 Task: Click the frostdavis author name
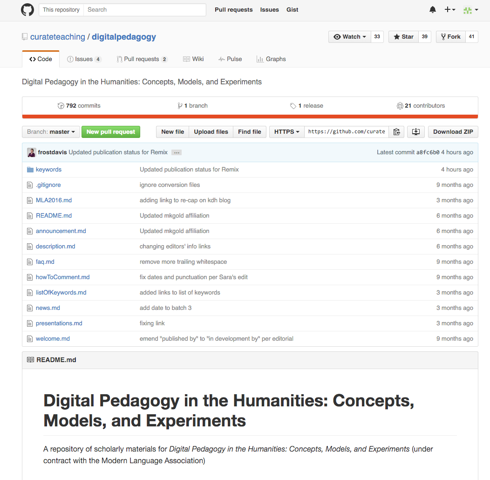click(53, 152)
